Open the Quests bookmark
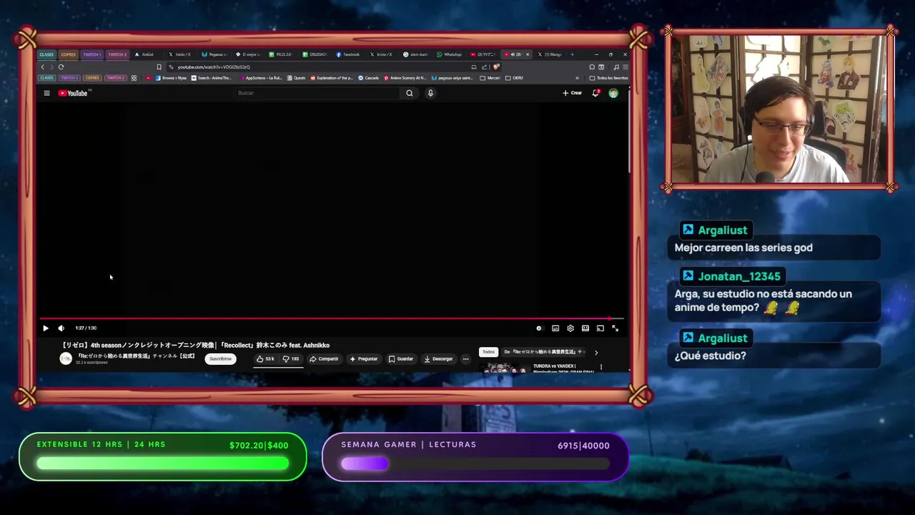 (296, 78)
